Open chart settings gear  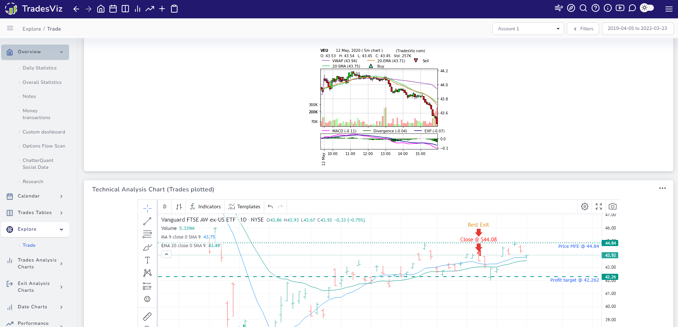click(x=585, y=206)
